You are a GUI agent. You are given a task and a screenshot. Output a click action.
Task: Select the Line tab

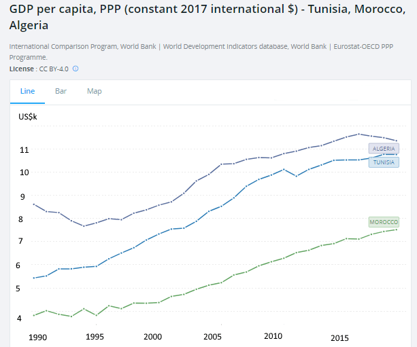(27, 91)
